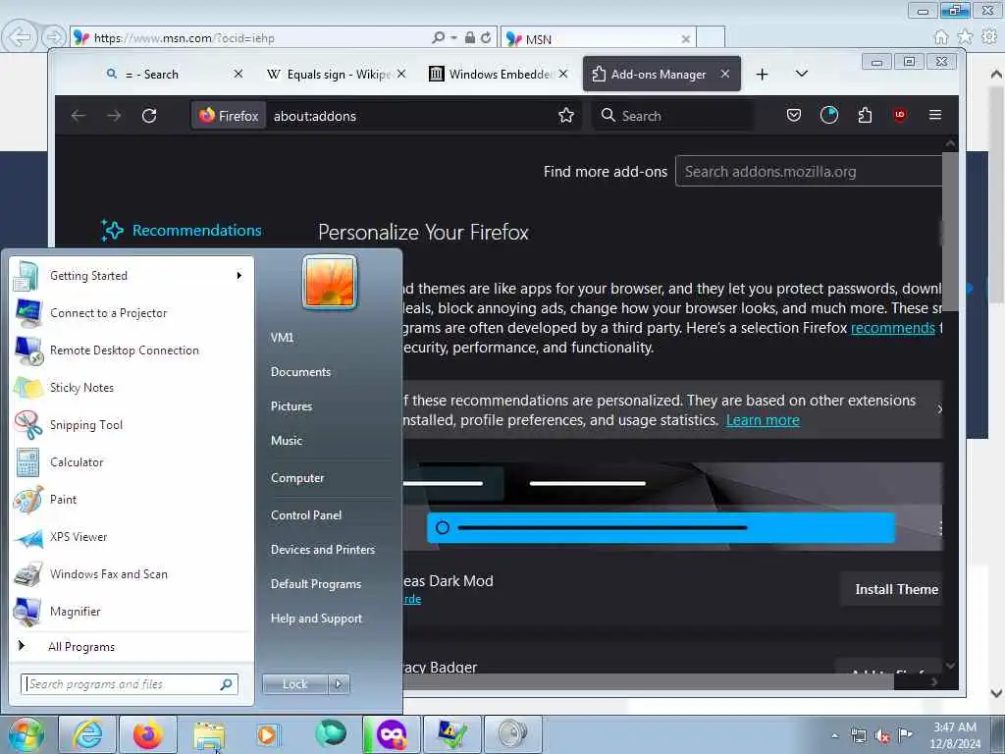The height and width of the screenshot is (754, 1005).
Task: Reload the about:addons page
Action: click(149, 116)
